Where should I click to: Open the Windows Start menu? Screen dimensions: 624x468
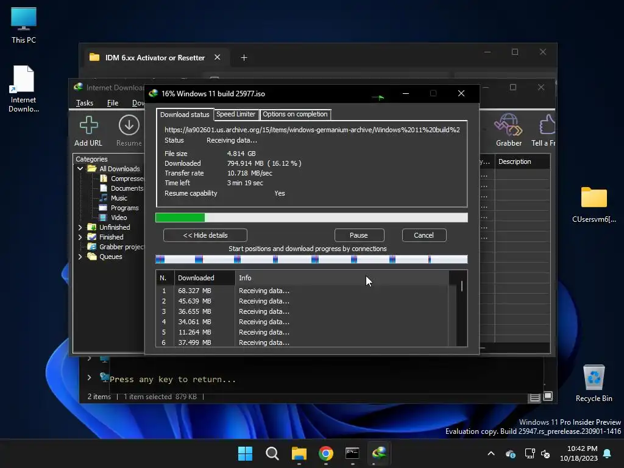click(x=245, y=453)
